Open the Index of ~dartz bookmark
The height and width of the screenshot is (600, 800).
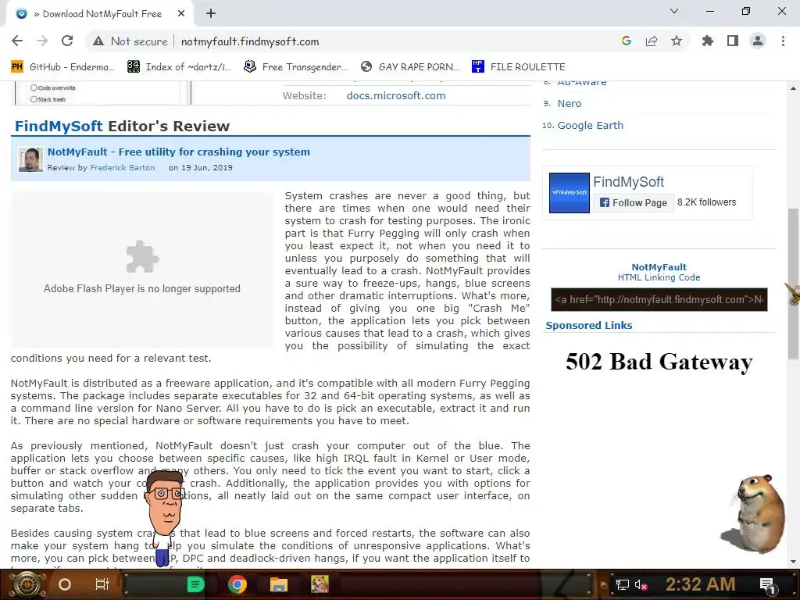pyautogui.click(x=179, y=67)
